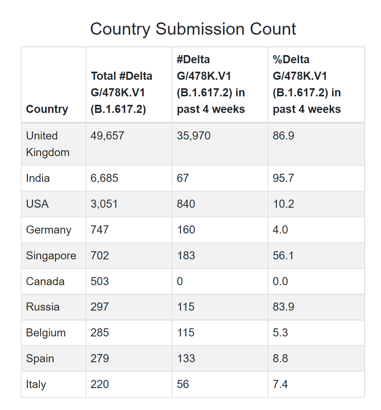
Task: Click the India country cell
Action: point(38,178)
